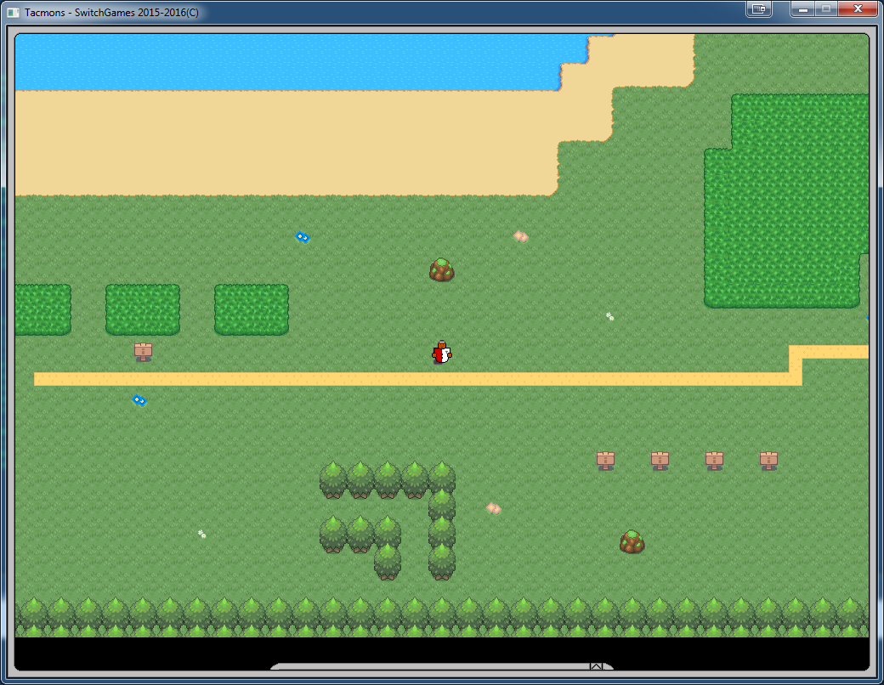This screenshot has width=884, height=685.
Task: Click the blue water area
Action: 299,62
